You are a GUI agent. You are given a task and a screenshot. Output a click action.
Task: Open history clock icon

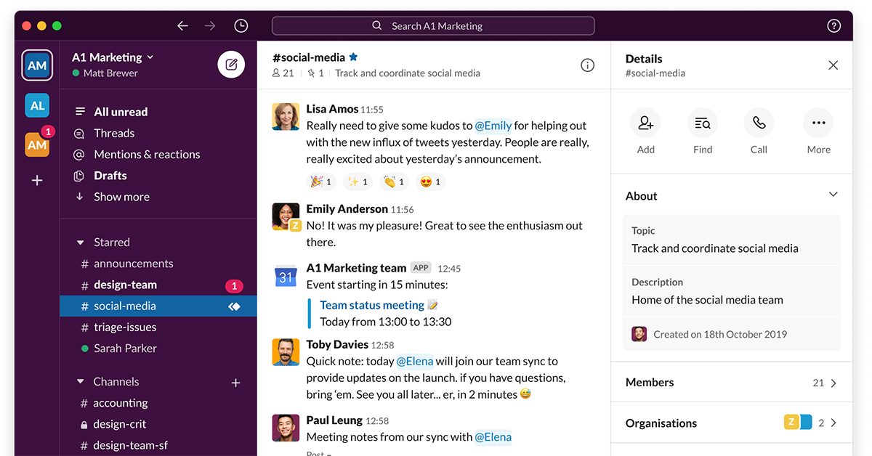point(241,26)
